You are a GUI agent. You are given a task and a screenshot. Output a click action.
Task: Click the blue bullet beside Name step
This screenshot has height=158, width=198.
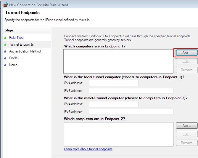[x=5, y=65]
